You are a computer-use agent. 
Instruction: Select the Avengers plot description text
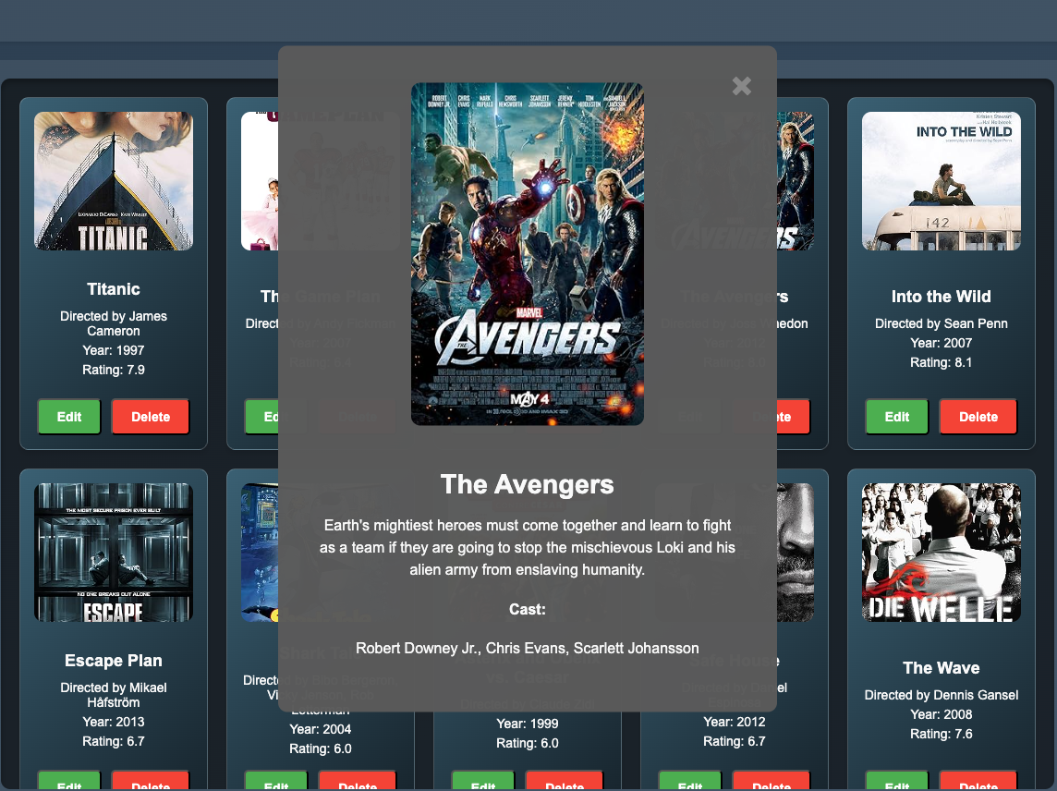tap(528, 548)
